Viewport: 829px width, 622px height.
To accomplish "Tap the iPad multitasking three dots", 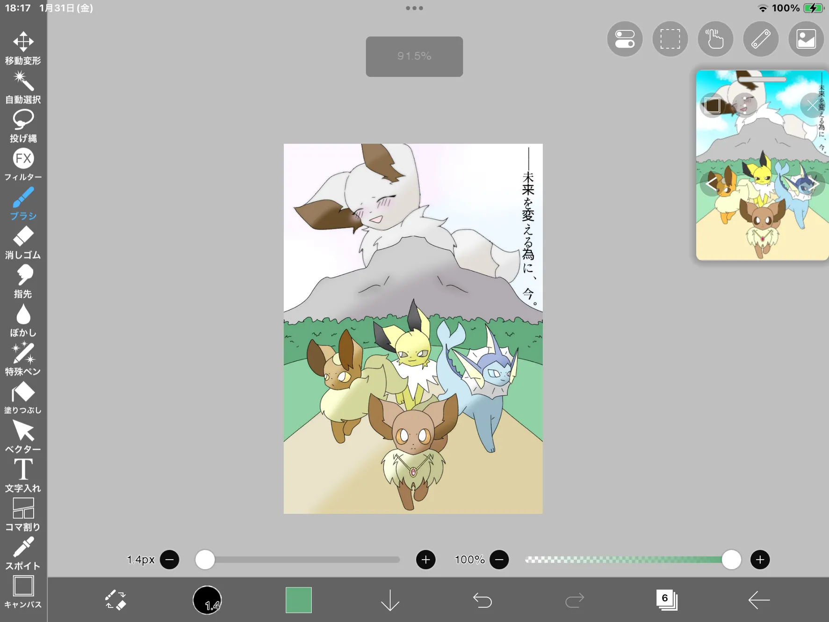I will tap(414, 8).
